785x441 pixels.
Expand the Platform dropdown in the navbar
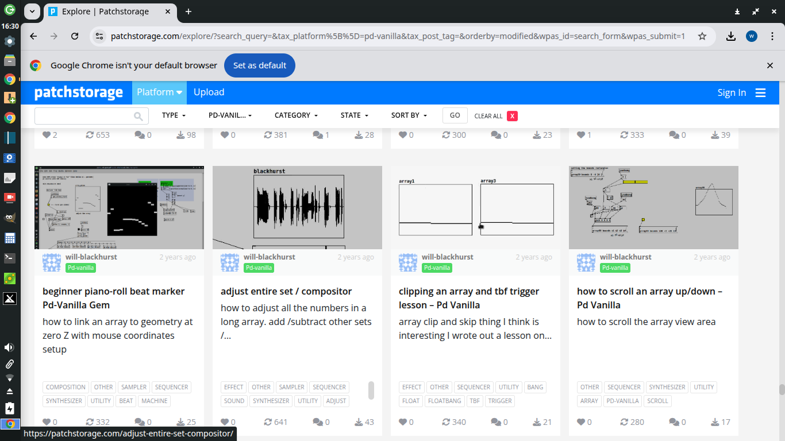[x=159, y=92]
